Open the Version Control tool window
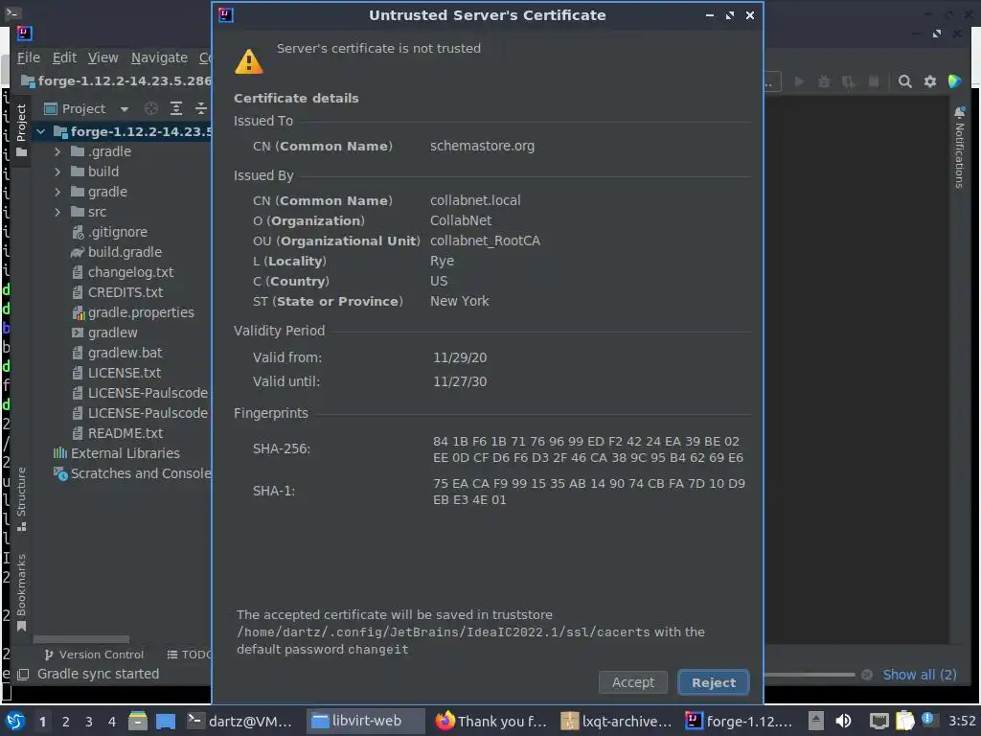The image size is (981, 736). pos(94,655)
